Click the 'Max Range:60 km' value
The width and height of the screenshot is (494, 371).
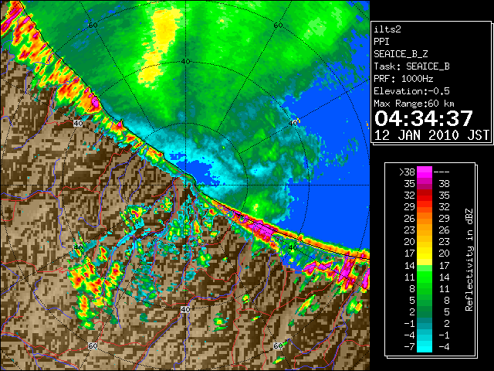[x=414, y=104]
